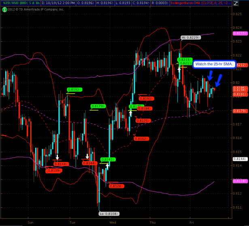Click the chart settings icon at top right
This screenshot has height=226, width=249.
click(246, 3)
